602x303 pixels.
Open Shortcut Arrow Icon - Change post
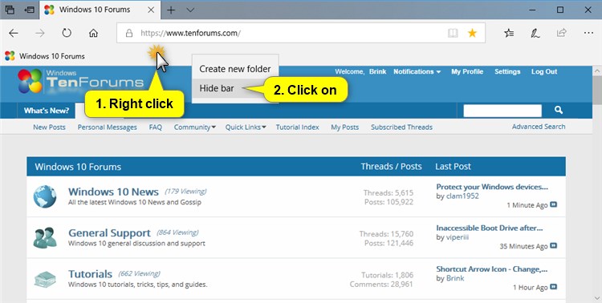point(492,269)
